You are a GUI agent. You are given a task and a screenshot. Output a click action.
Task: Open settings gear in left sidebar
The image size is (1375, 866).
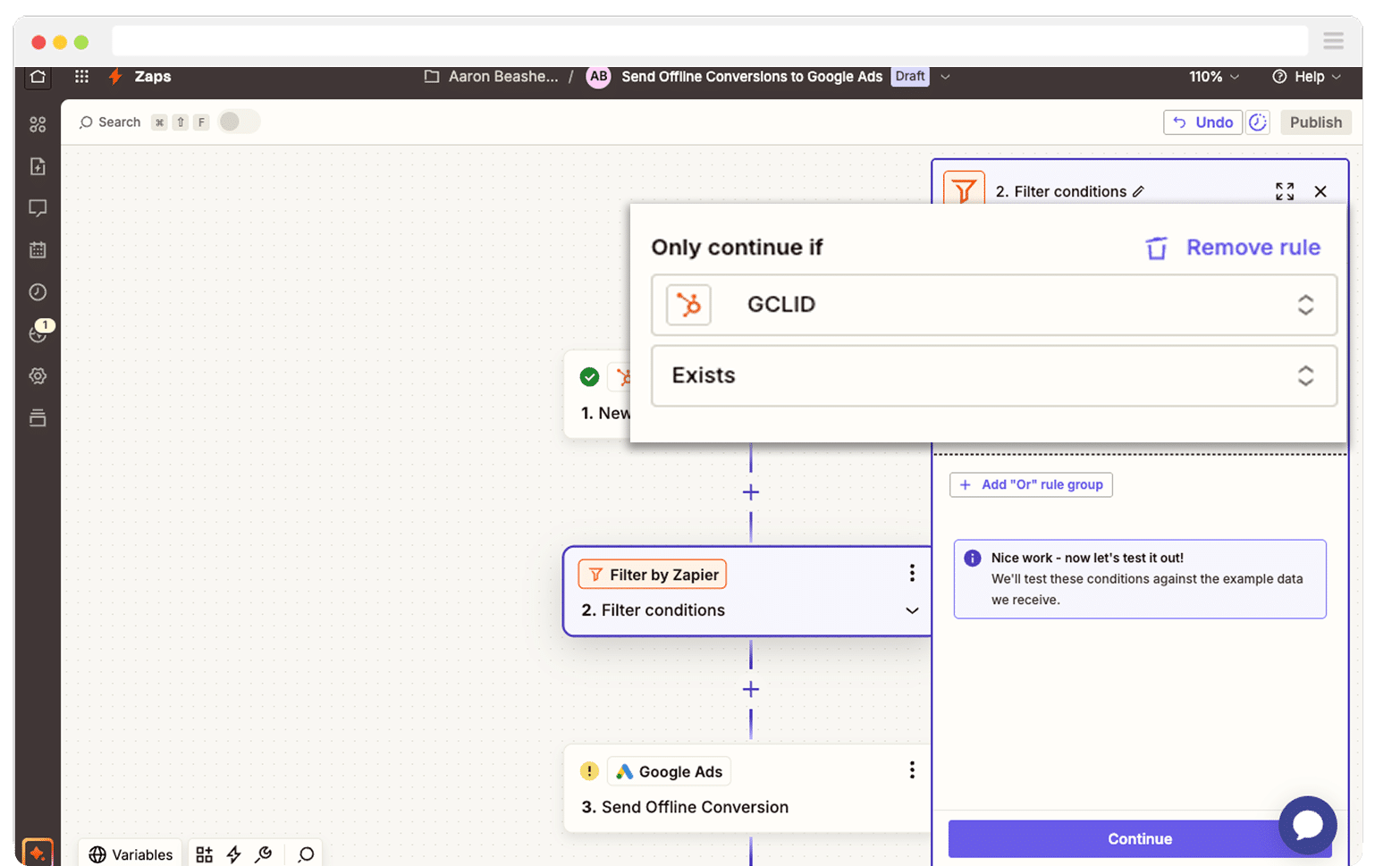click(x=38, y=376)
